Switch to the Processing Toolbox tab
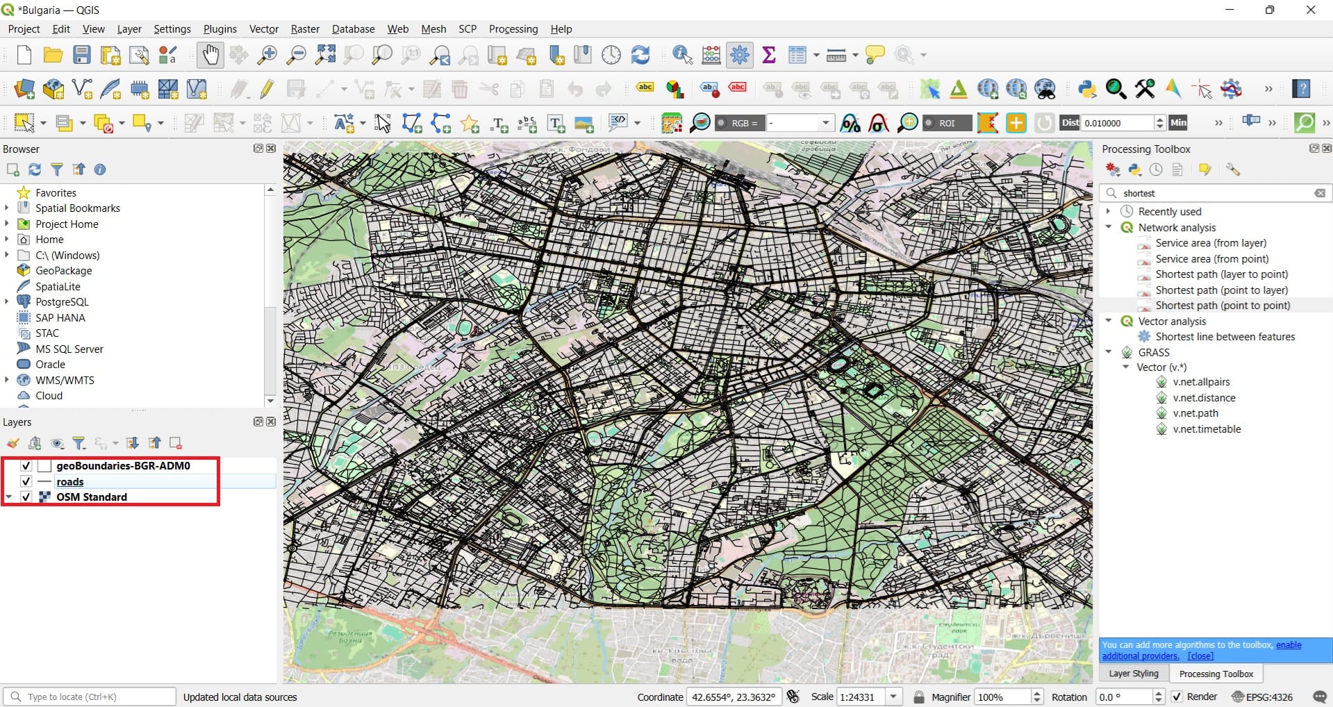The height and width of the screenshot is (707, 1333). (x=1216, y=674)
